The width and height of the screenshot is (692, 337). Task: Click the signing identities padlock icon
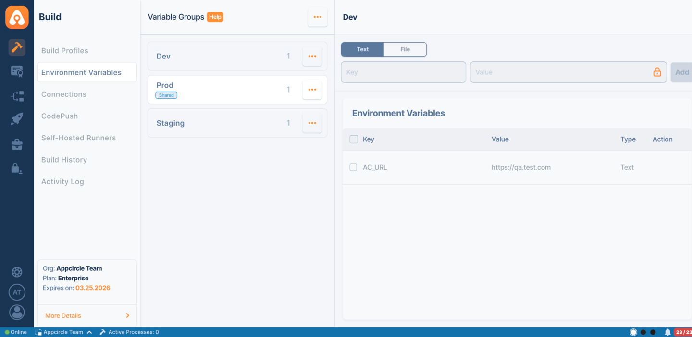click(x=17, y=169)
